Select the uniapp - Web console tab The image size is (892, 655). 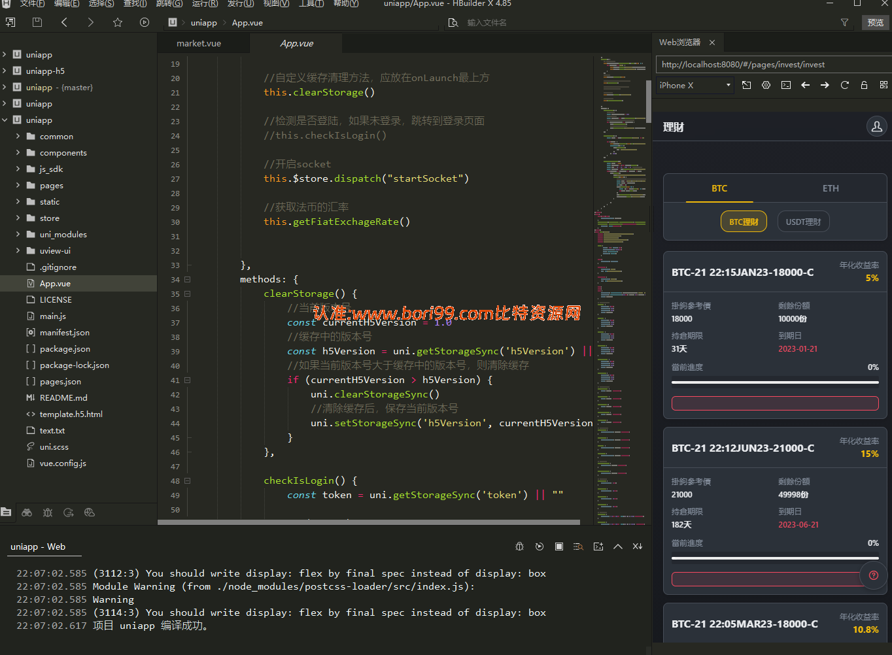[x=38, y=546]
